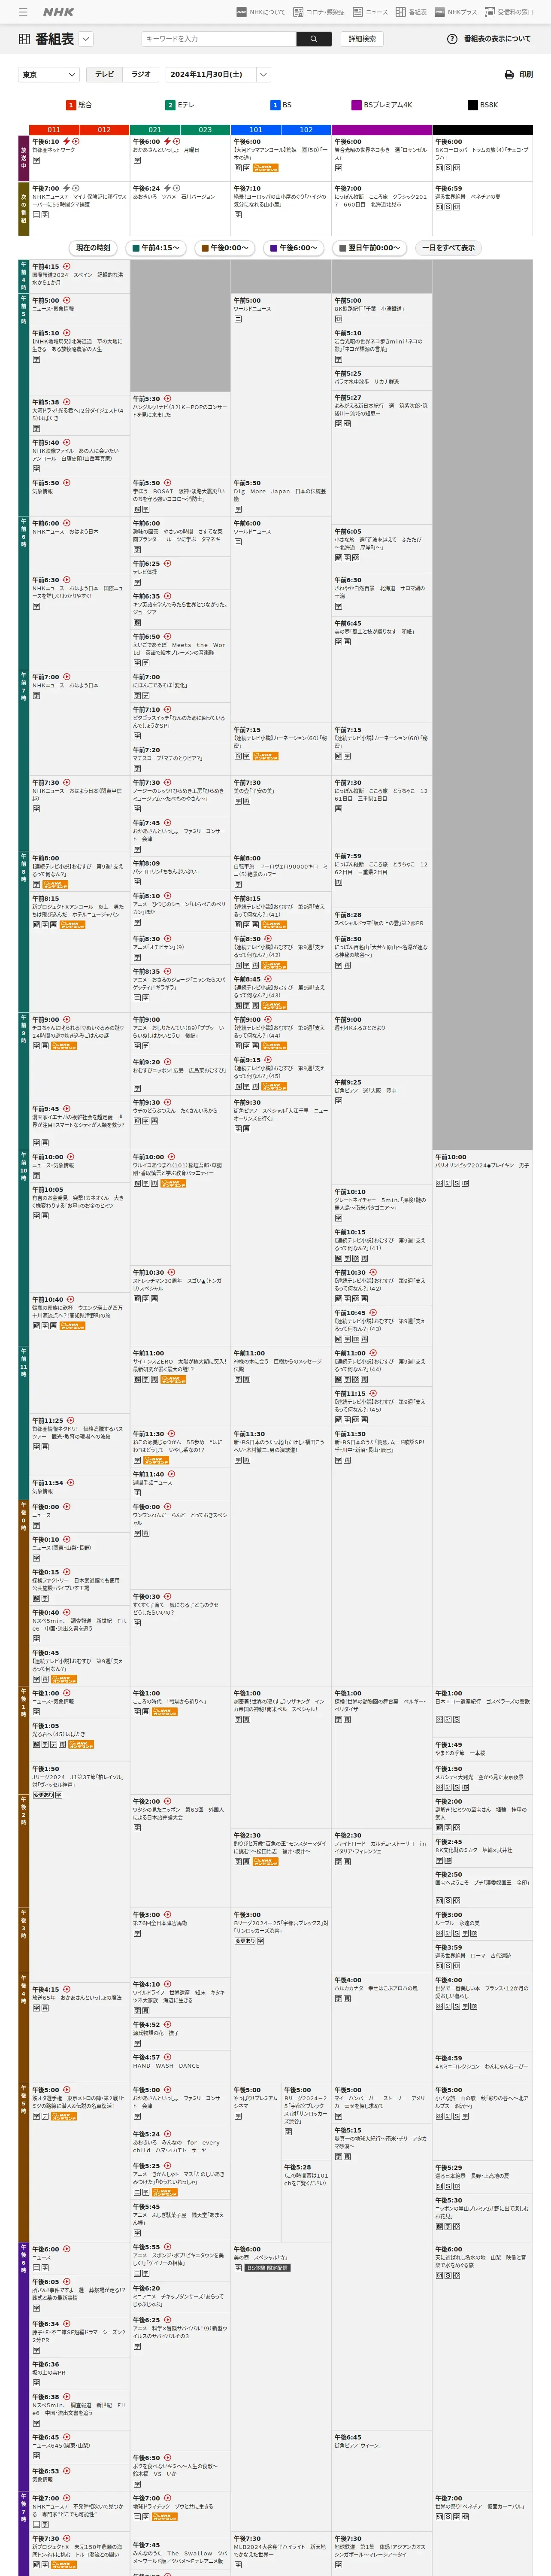Click 一日をすべて表示 button
551x2576 pixels.
point(448,248)
